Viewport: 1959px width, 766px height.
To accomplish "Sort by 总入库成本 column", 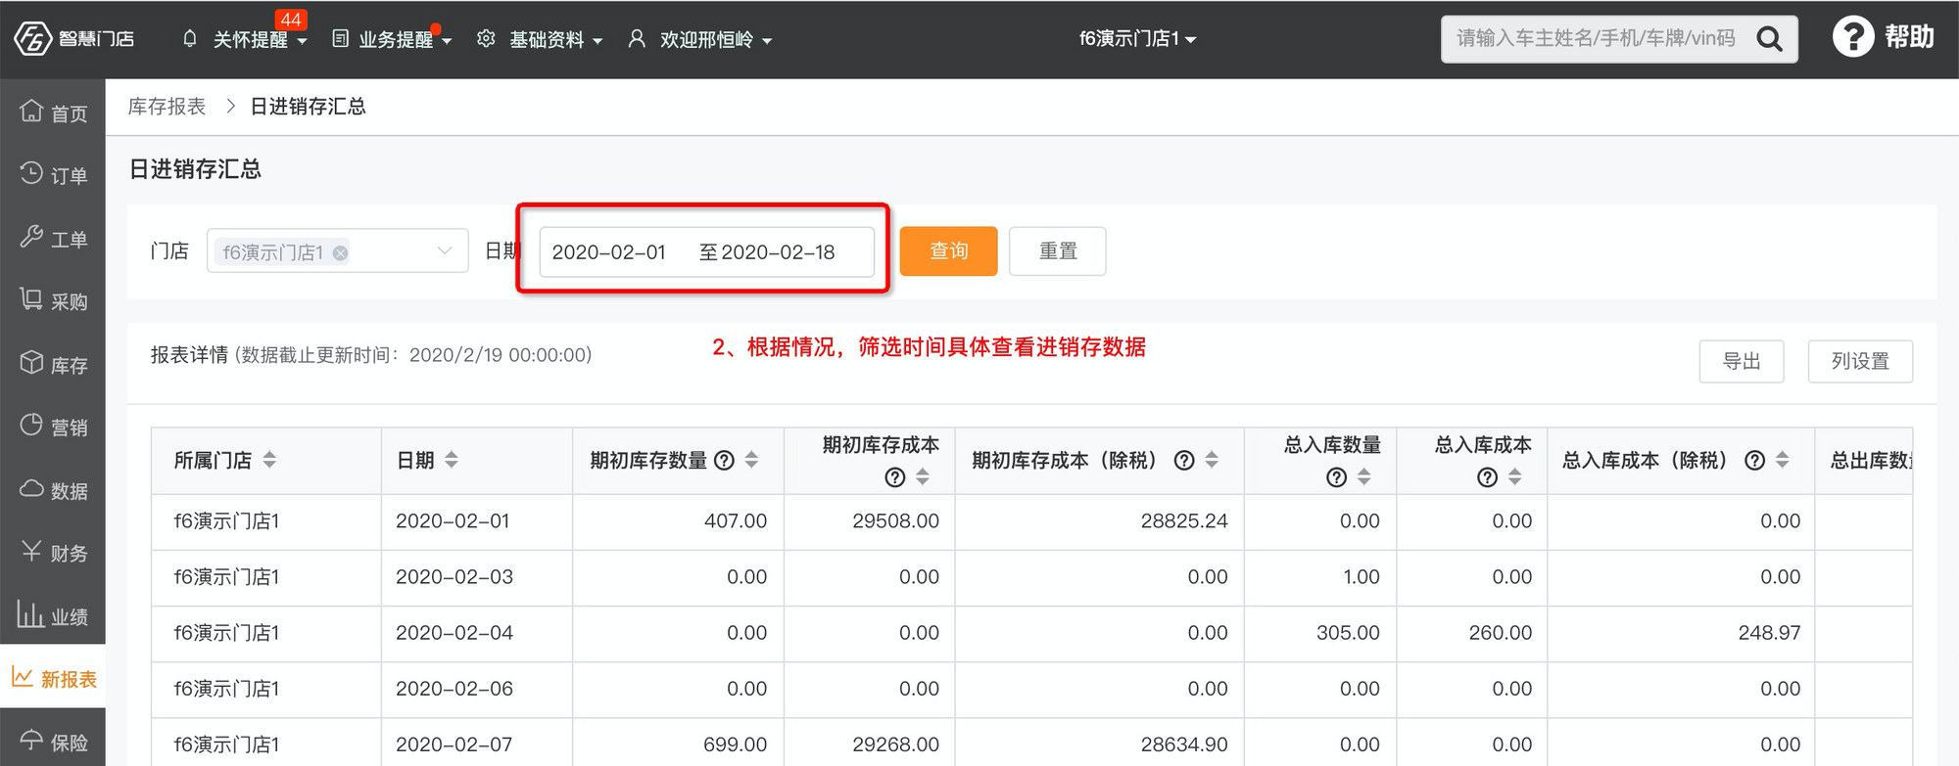I will click(x=1515, y=476).
